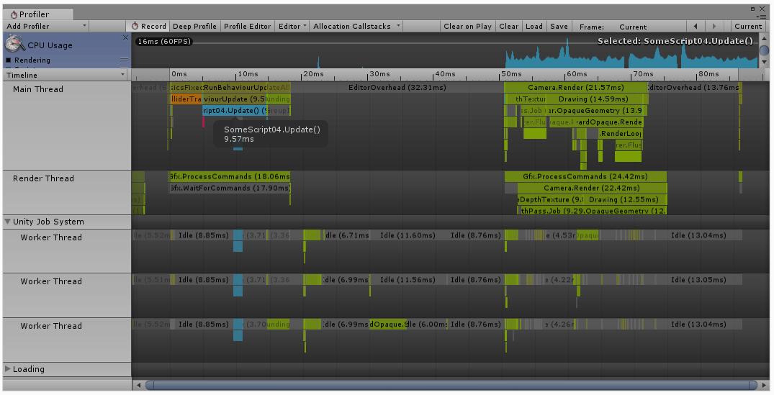The width and height of the screenshot is (774, 395).
Task: Click the 16ms (60FPS) chart label
Action: (164, 42)
